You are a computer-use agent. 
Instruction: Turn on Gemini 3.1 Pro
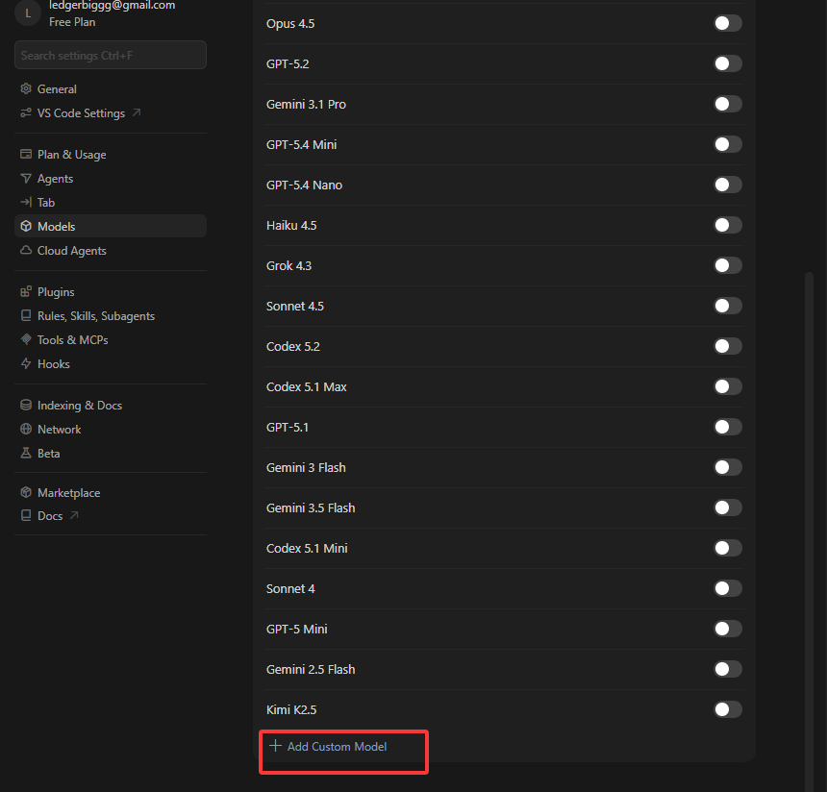click(728, 104)
